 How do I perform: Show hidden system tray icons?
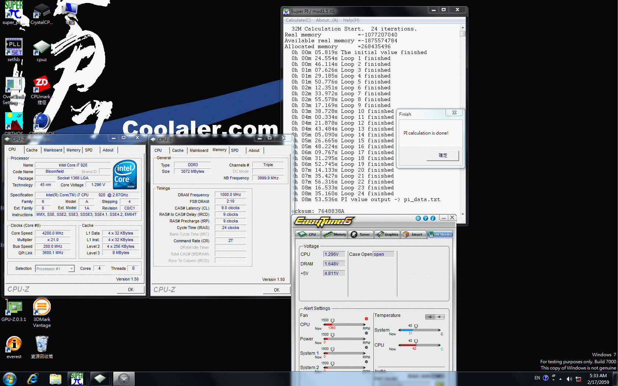(x=560, y=379)
